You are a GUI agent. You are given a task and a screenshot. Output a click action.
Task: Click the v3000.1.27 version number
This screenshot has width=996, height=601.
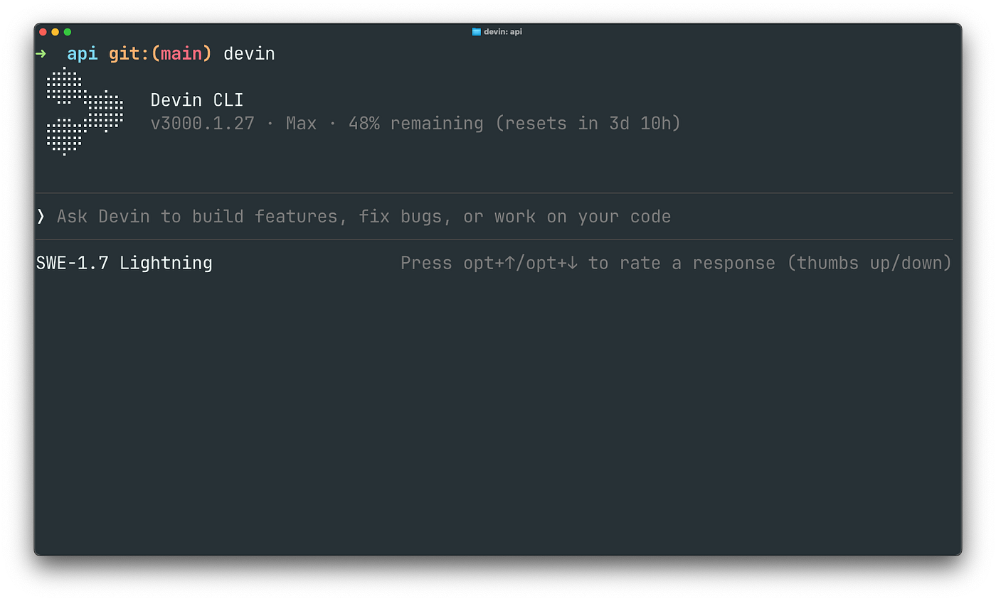click(203, 124)
